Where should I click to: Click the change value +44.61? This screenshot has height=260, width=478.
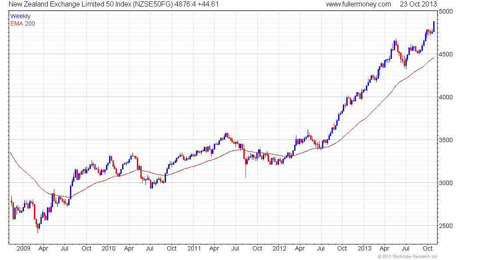208,4
